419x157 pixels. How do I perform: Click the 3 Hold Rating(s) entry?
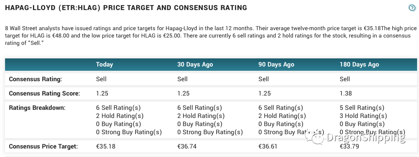pos(364,116)
